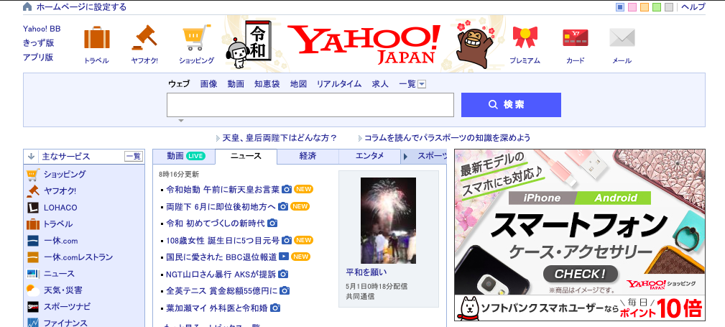Open headline 108歳女性 誕生日に5つ目元号
The image size is (725, 327).
pos(223,240)
